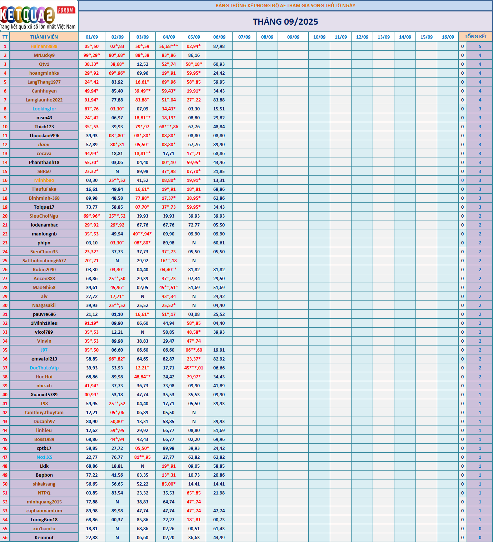
Task: Click the cell 13*,31 in Bepbon's row
Action: pos(169,475)
